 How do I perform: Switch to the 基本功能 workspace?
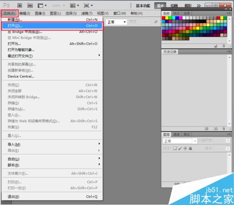(x=143, y=6)
